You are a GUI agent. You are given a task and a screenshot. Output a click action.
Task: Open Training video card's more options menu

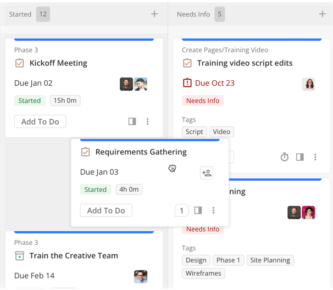(x=315, y=157)
